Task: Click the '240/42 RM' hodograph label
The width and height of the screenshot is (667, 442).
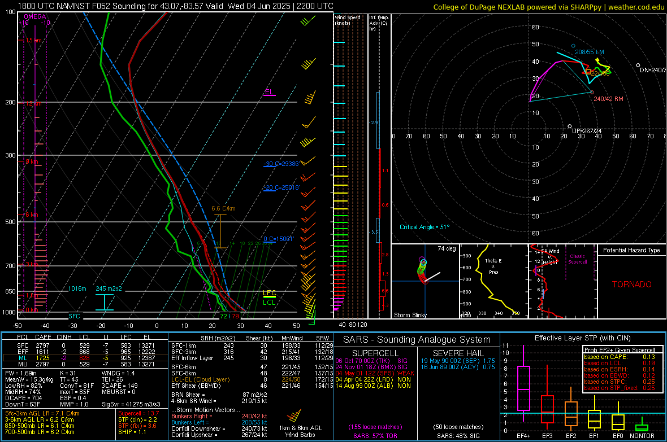Action: coord(608,99)
